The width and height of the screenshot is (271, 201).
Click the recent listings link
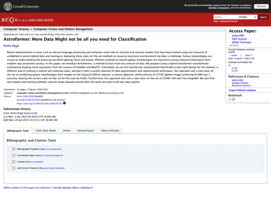pyautogui.click(x=239, y=58)
